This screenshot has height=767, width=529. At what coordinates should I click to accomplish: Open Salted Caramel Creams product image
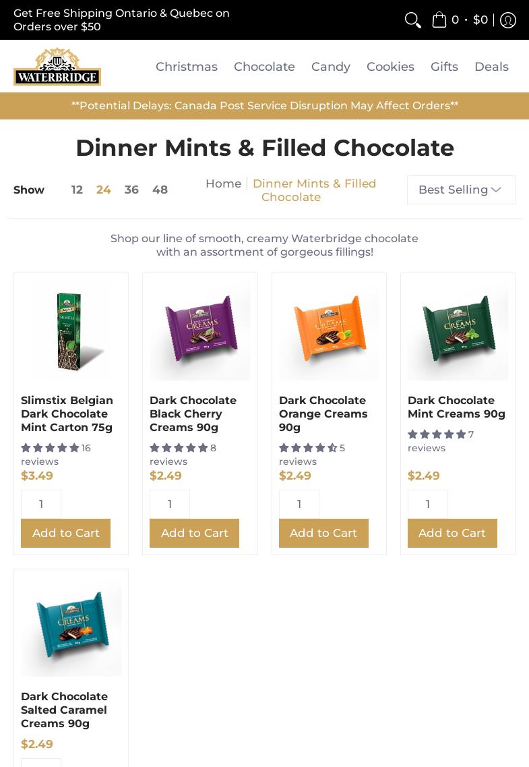pos(71,626)
